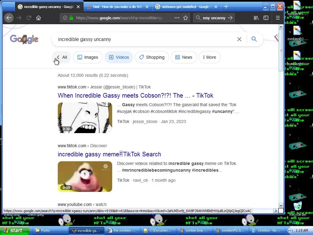The width and height of the screenshot is (313, 235).
Task: Click the 1:19 AM taskbar clock
Action: tap(302, 230)
